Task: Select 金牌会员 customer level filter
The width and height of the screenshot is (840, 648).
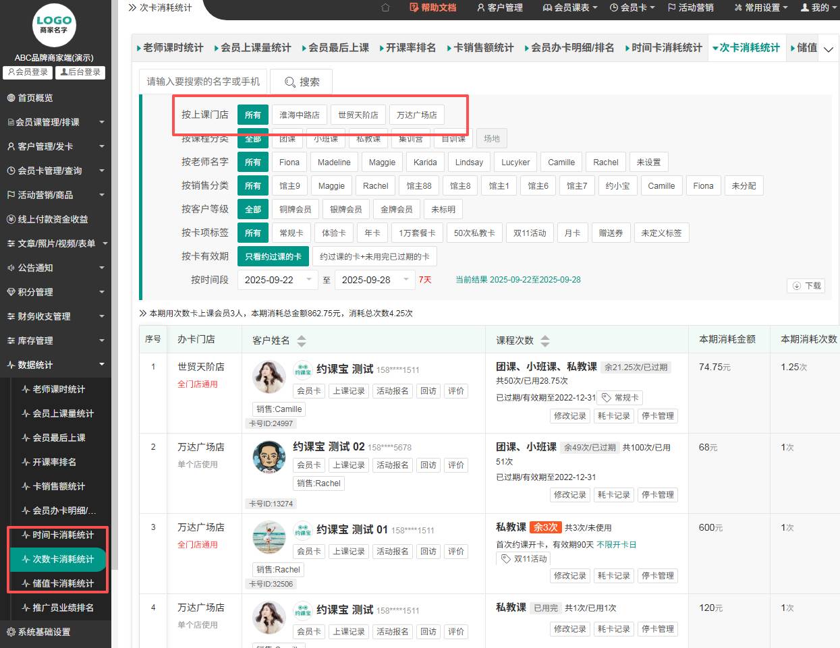Action: click(x=396, y=209)
